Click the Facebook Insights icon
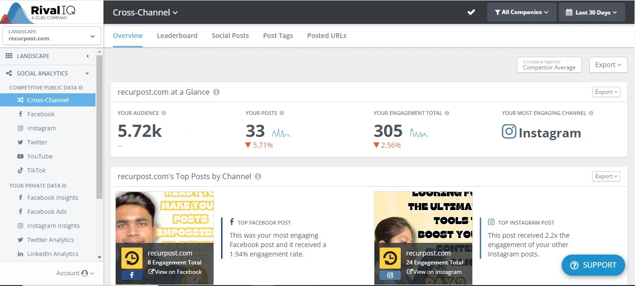This screenshot has width=635, height=286. coord(20,197)
